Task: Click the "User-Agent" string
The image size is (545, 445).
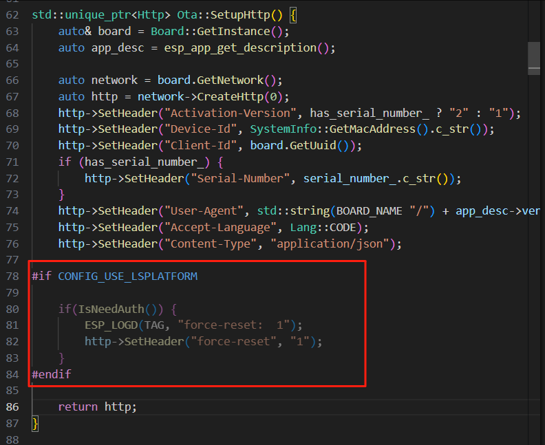Action: coord(204,211)
